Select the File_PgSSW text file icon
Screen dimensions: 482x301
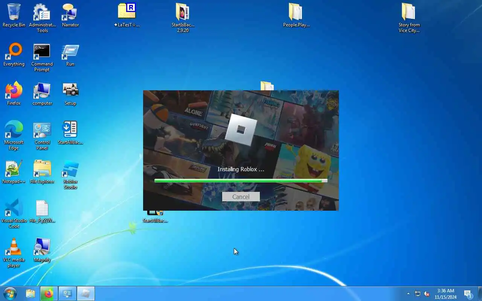point(42,211)
